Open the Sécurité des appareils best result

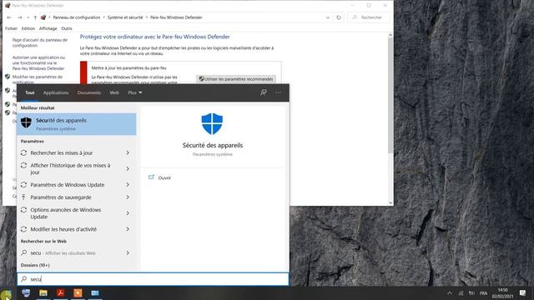point(77,124)
